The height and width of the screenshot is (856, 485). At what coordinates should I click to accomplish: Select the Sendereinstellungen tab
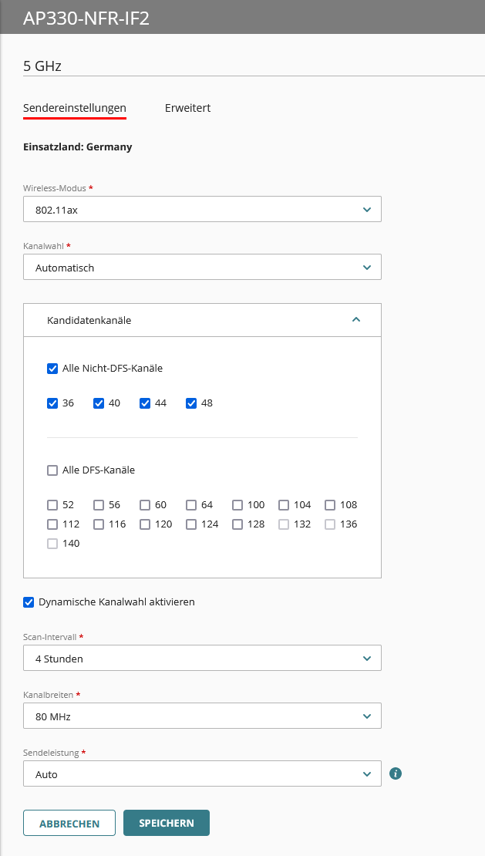(x=74, y=108)
